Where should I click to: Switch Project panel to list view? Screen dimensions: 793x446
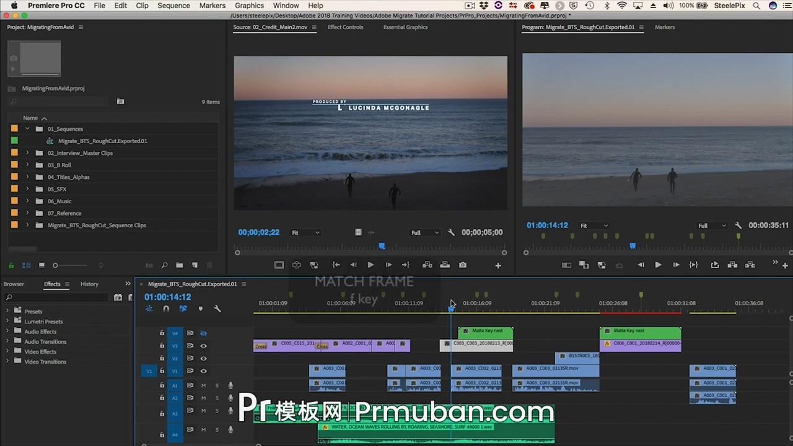[27, 265]
